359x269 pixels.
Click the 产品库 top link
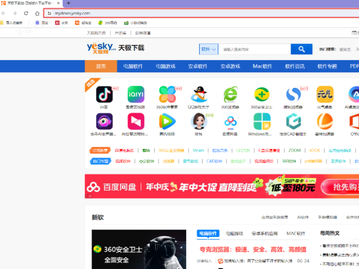click(121, 33)
